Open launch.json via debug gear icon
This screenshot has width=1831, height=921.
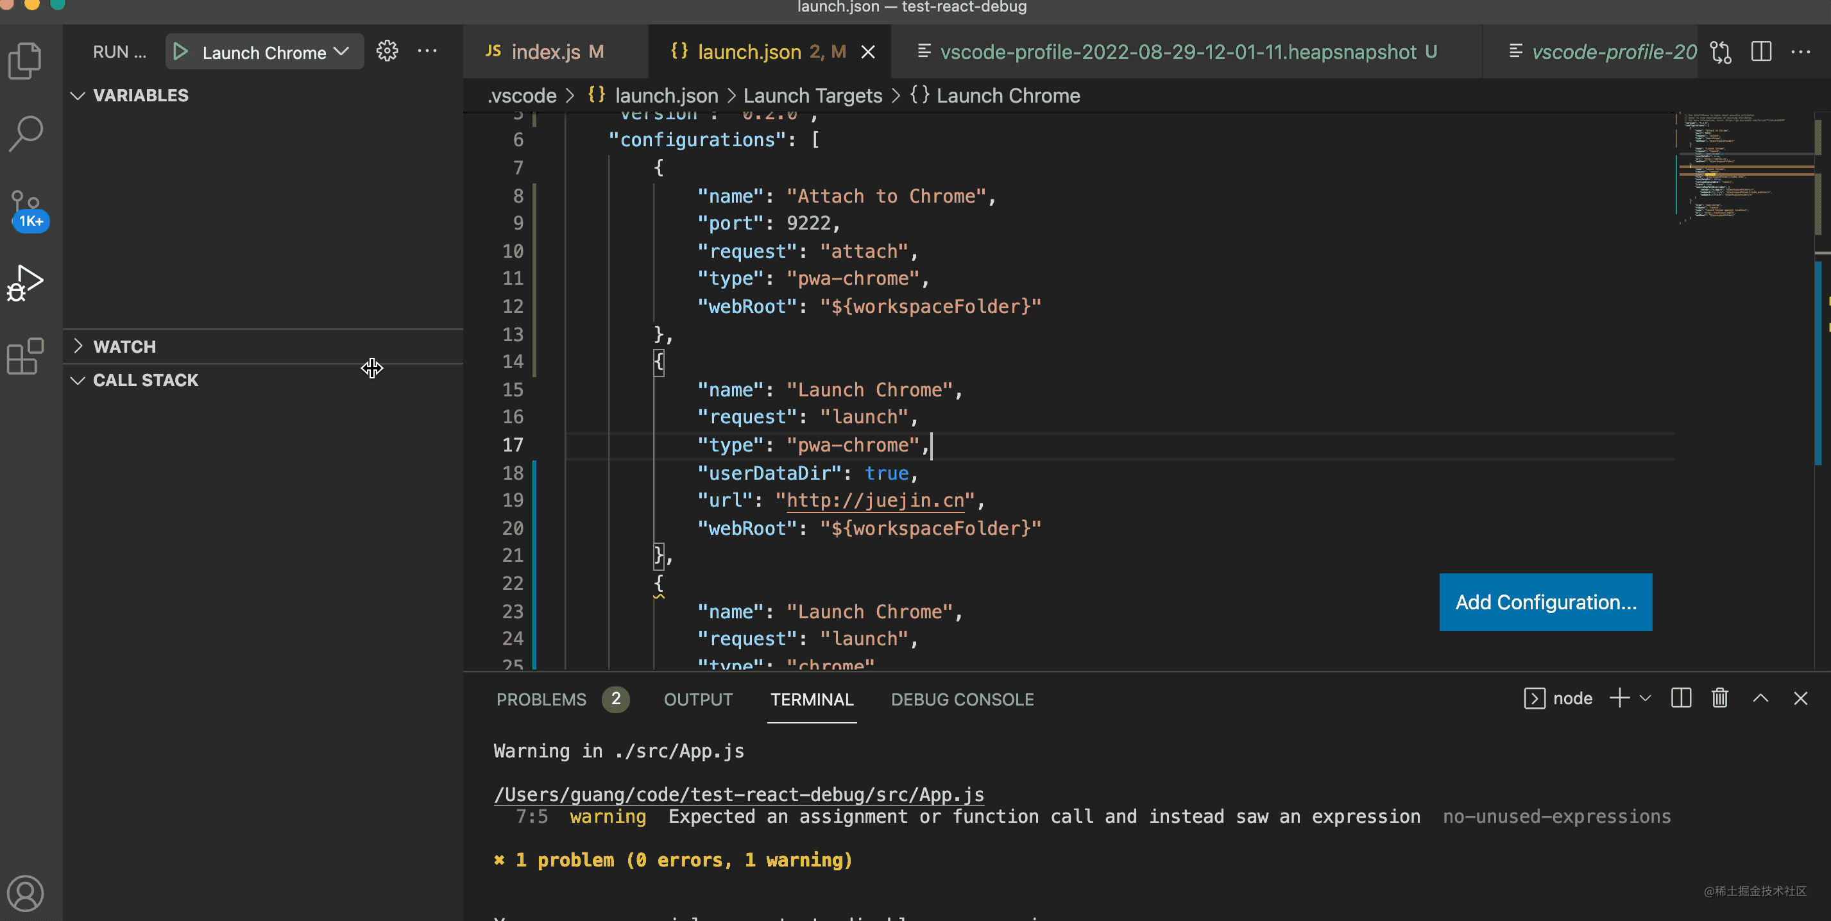tap(387, 51)
